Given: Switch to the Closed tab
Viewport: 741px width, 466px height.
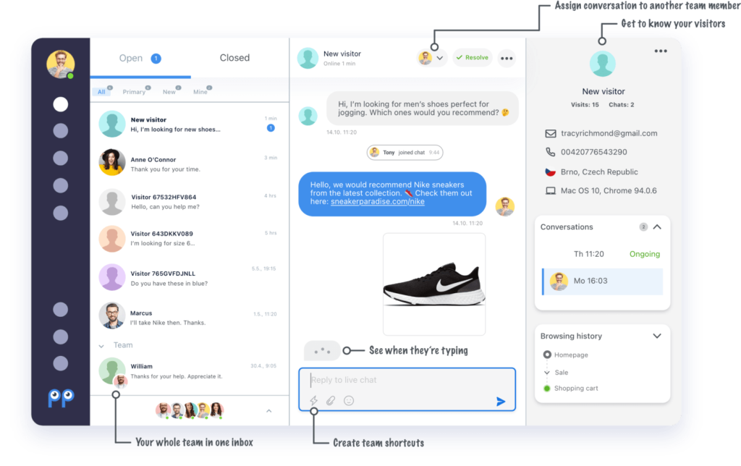Looking at the screenshot, I should (x=234, y=58).
